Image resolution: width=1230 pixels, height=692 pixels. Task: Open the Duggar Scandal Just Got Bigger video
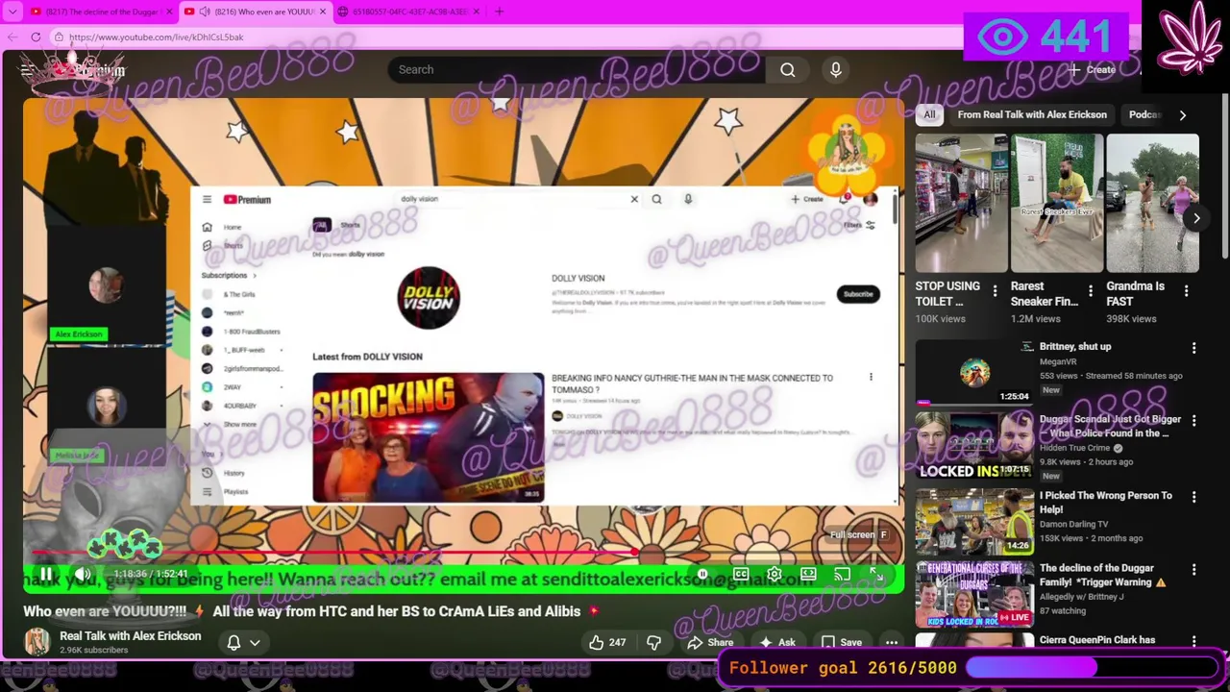[1110, 426]
